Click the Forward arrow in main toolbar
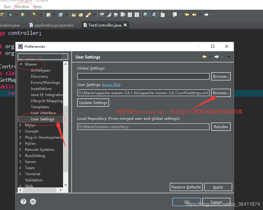Screen dimensions: 263x210 point(206,15)
